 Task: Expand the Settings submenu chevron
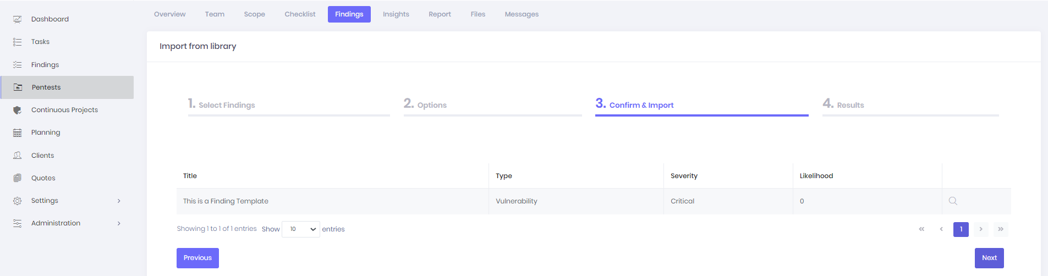point(119,201)
